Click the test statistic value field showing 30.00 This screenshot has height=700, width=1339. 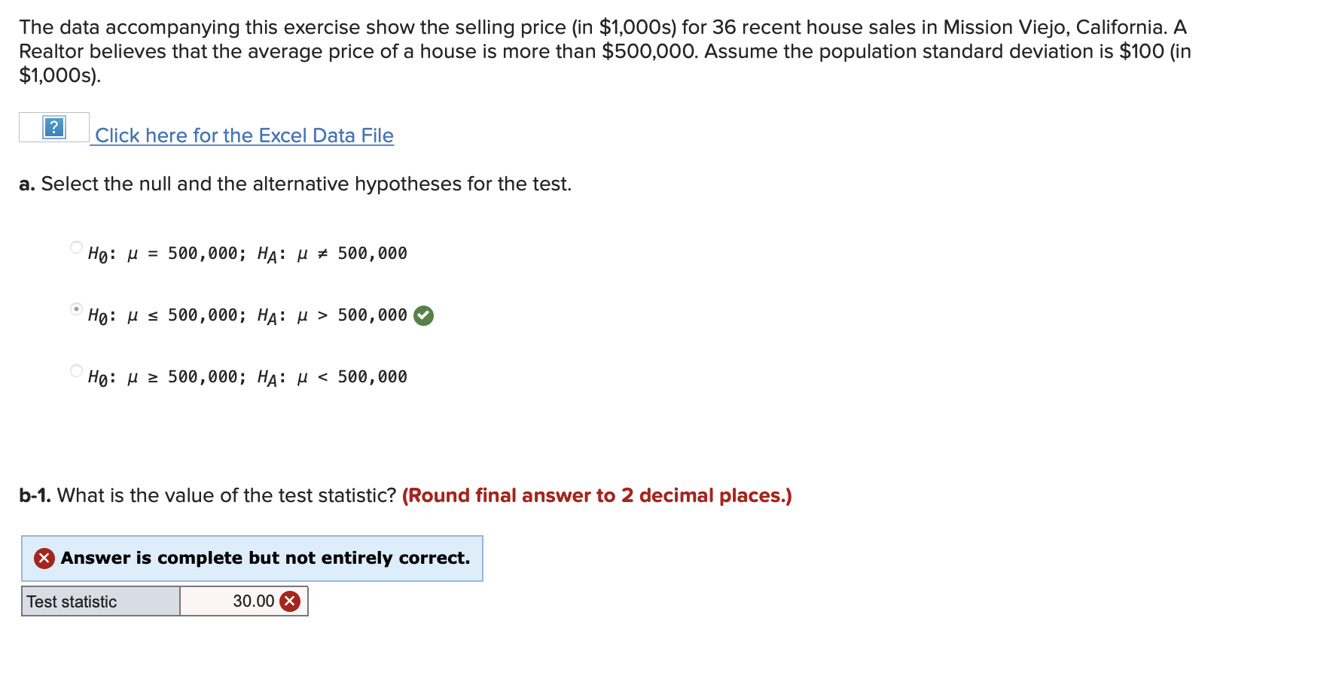[x=244, y=601]
